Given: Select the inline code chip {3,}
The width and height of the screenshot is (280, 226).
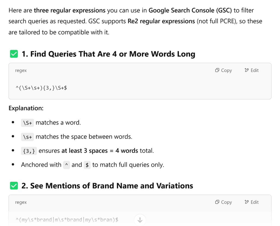Looking at the screenshot, I should pyautogui.click(x=29, y=151).
